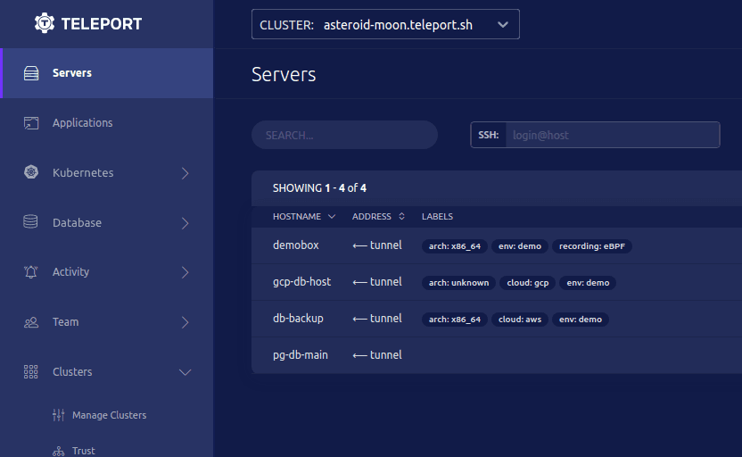
Task: Click pg-db-main tunnel address
Action: point(377,355)
